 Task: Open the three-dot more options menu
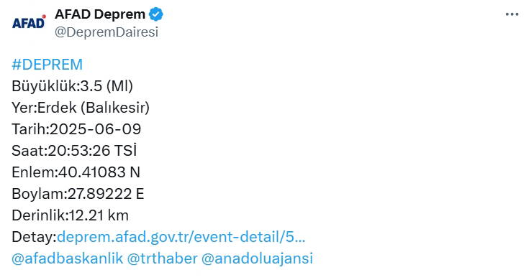pyautogui.click(x=512, y=14)
